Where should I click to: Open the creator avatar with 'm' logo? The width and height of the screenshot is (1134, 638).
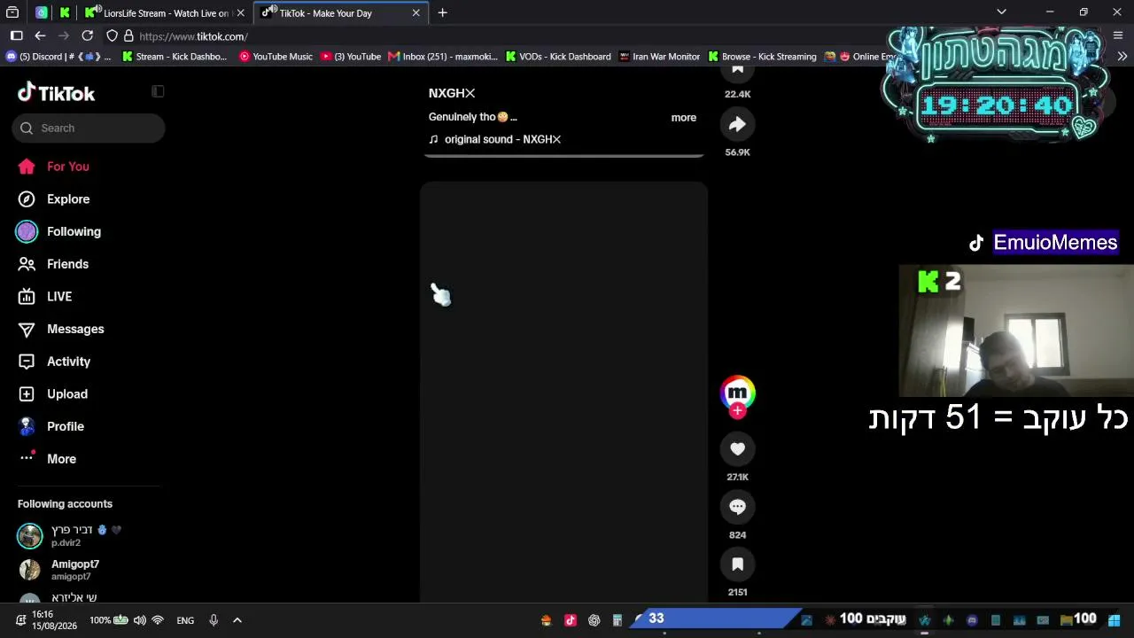click(x=737, y=392)
